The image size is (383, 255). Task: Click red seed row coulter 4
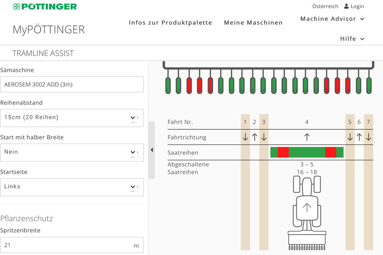[x=200, y=85]
